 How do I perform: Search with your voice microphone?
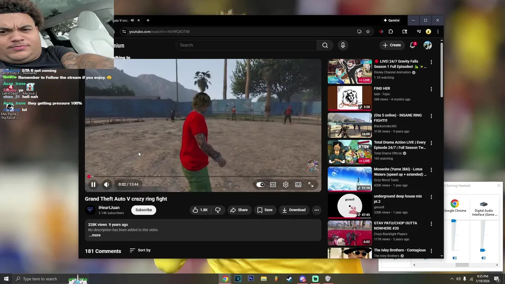pyautogui.click(x=343, y=45)
